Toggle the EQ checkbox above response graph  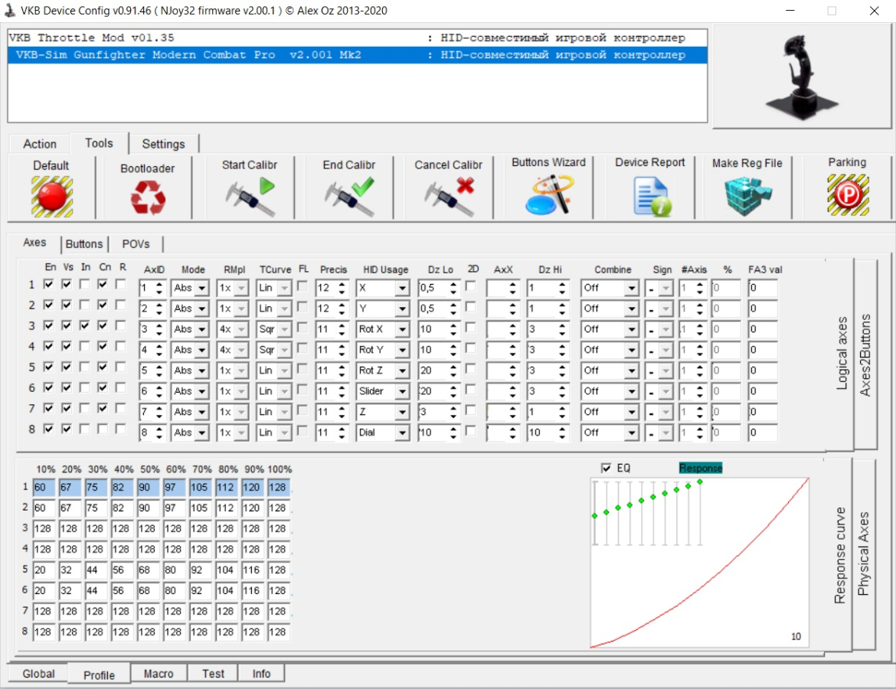tap(607, 468)
